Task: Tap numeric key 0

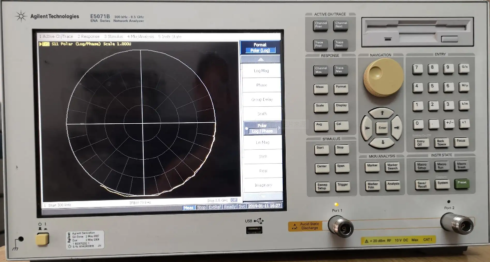Action: point(417,124)
